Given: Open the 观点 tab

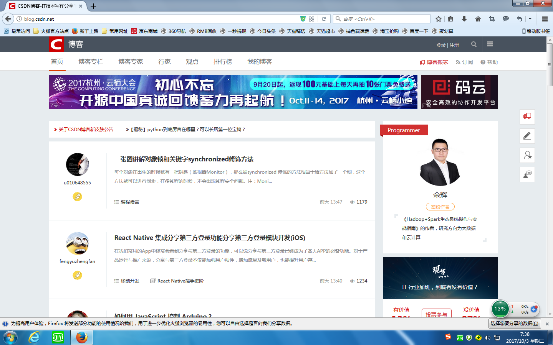Looking at the screenshot, I should (192, 62).
